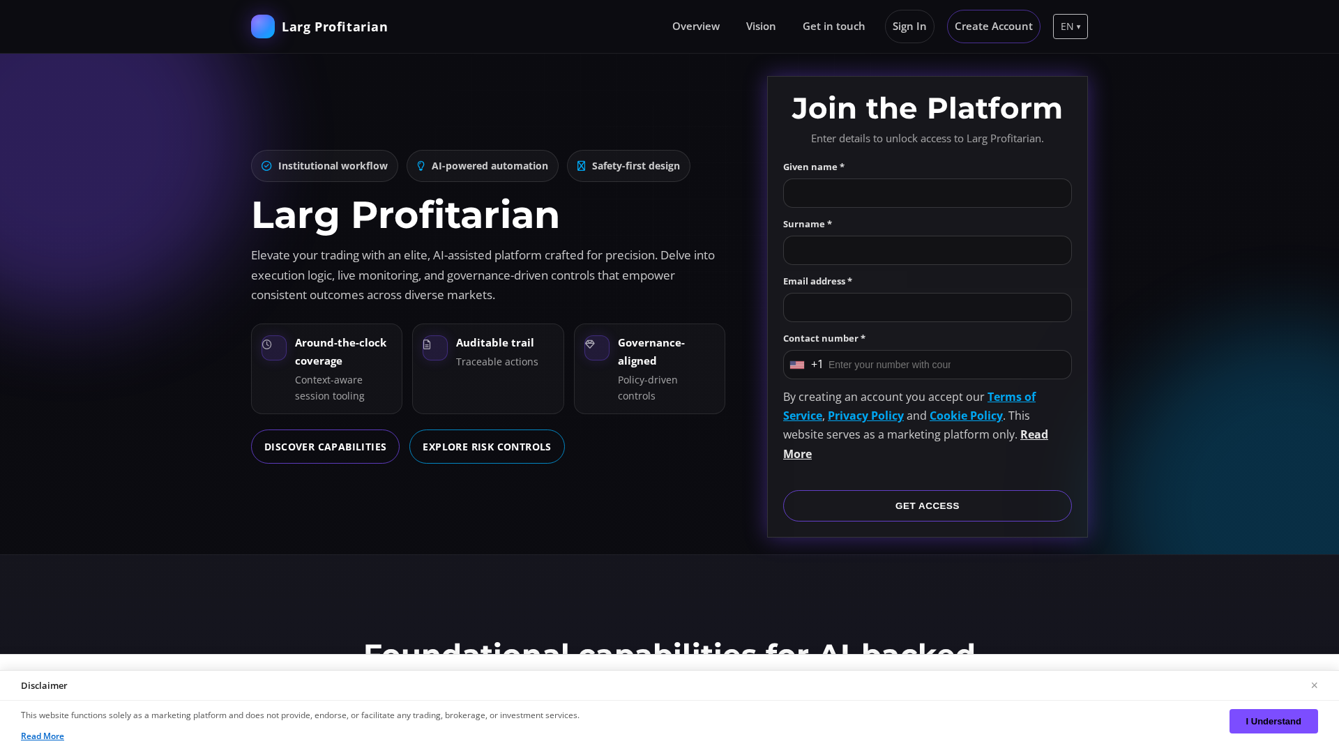Click the lightbulb icon in AI-powered automation
This screenshot has width=1339, height=753.
click(x=421, y=166)
